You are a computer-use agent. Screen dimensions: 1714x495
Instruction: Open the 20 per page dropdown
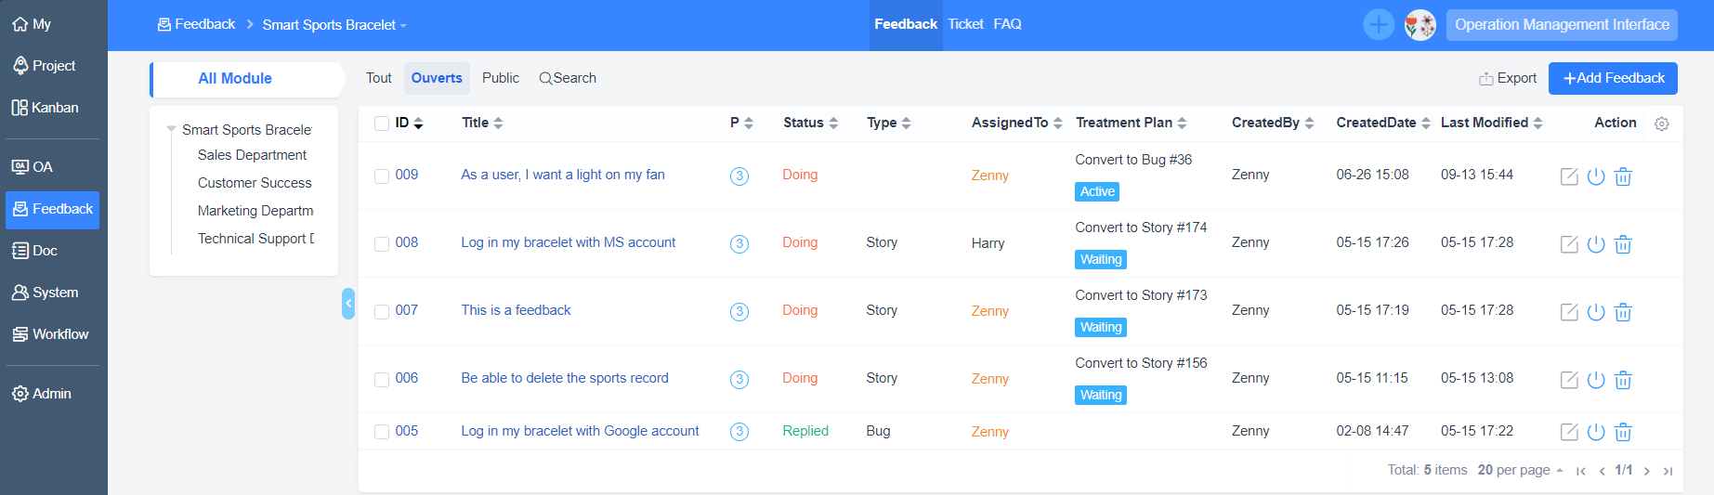coord(1520,470)
